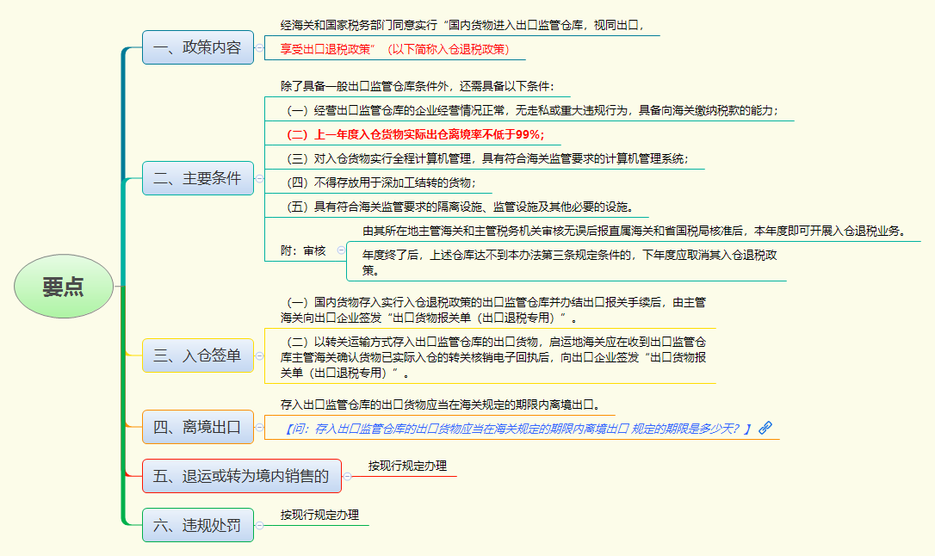Select 按现行规定办理 under 五、退运
Viewport: 935px width, 556px height.
pos(408,466)
